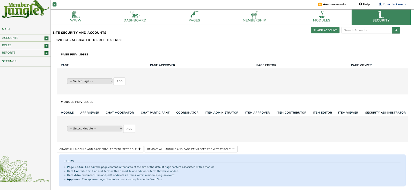Click the Help question mark icon
This screenshot has height=190, width=414.
pyautogui.click(x=360, y=4)
